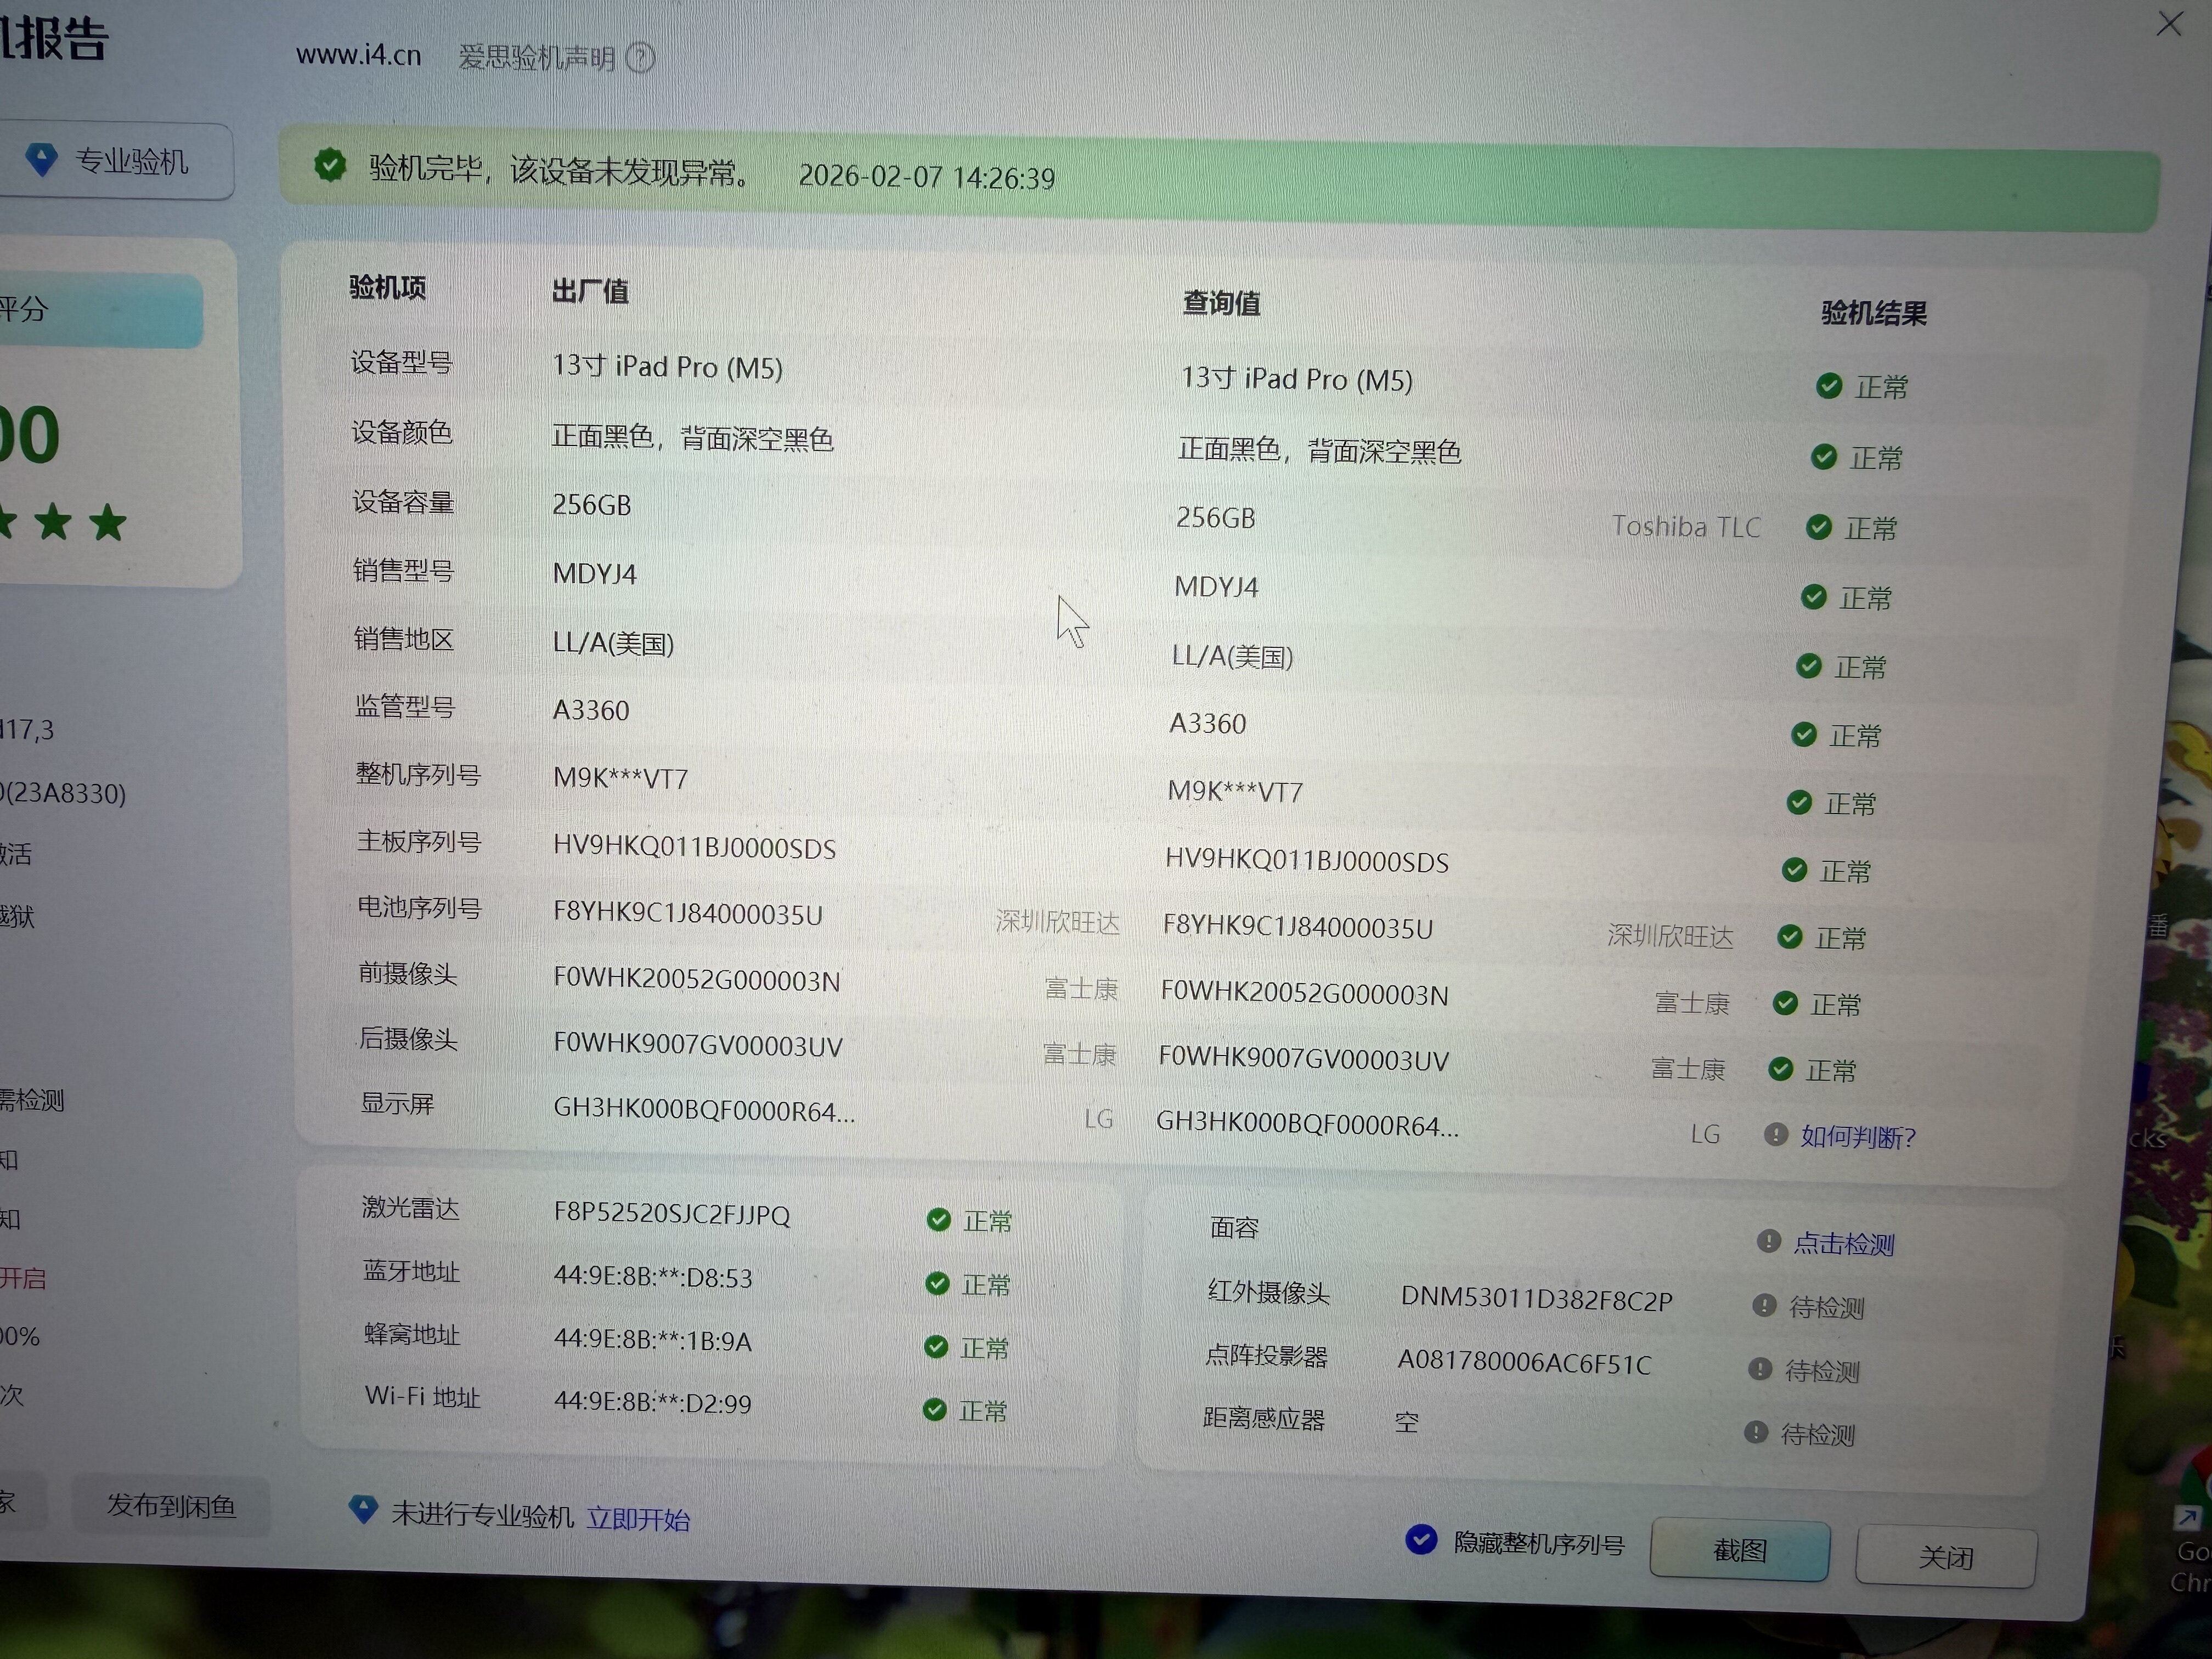Click the 发布到闲鱼 button
This screenshot has width=2212, height=1659.
click(x=171, y=1505)
